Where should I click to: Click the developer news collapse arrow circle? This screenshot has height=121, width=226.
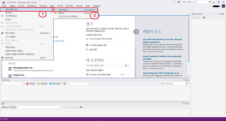(136, 32)
